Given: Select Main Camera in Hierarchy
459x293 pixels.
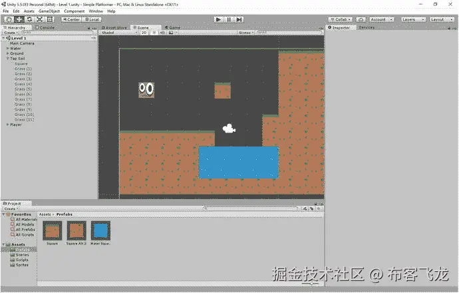Looking at the screenshot, I should (22, 43).
